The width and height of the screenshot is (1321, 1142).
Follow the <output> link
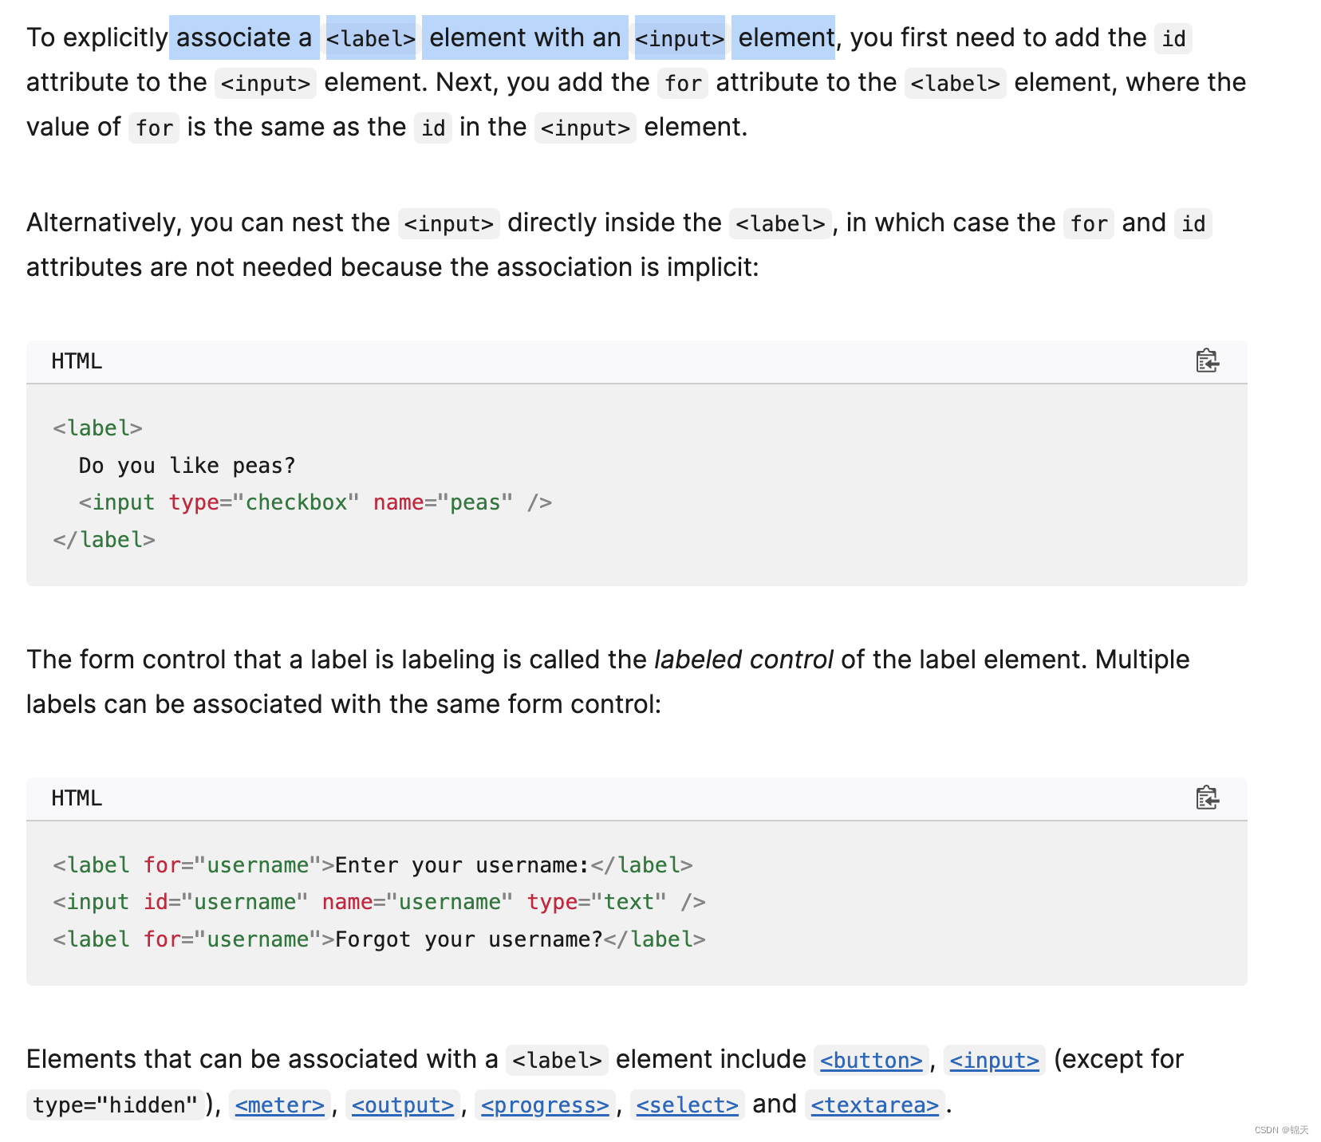[x=403, y=1105]
